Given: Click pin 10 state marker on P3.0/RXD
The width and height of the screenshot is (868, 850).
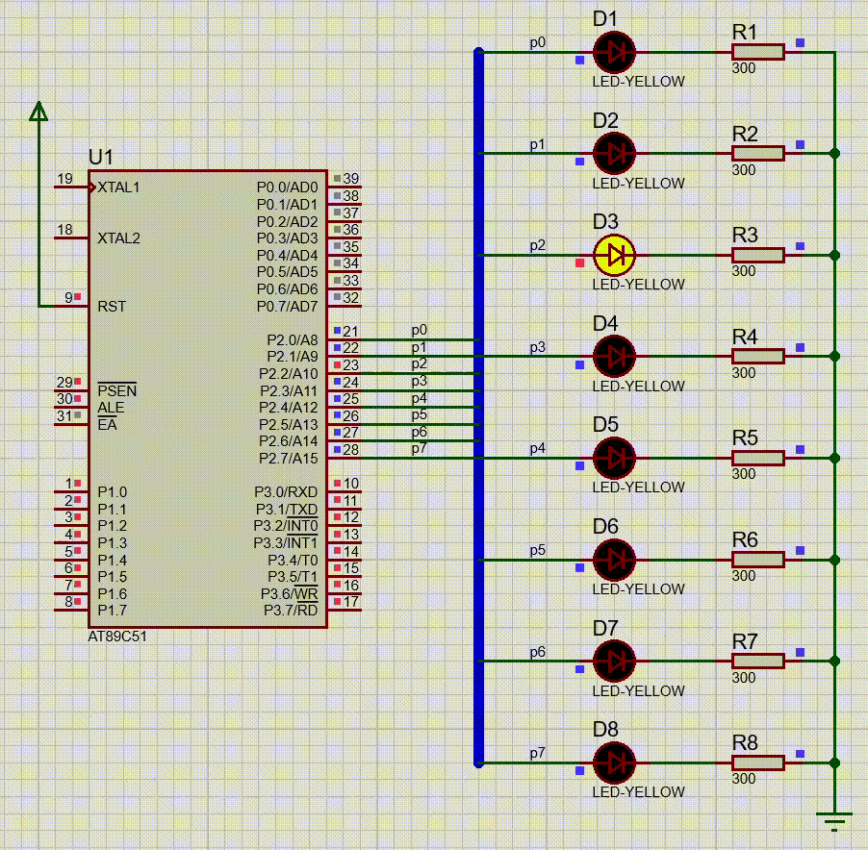Looking at the screenshot, I should pyautogui.click(x=337, y=483).
